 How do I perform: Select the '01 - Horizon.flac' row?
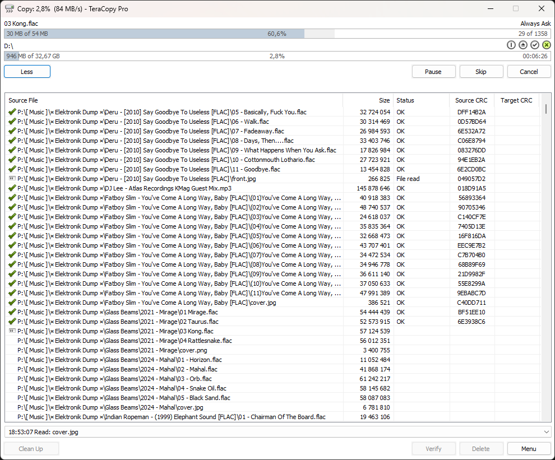click(x=273, y=360)
